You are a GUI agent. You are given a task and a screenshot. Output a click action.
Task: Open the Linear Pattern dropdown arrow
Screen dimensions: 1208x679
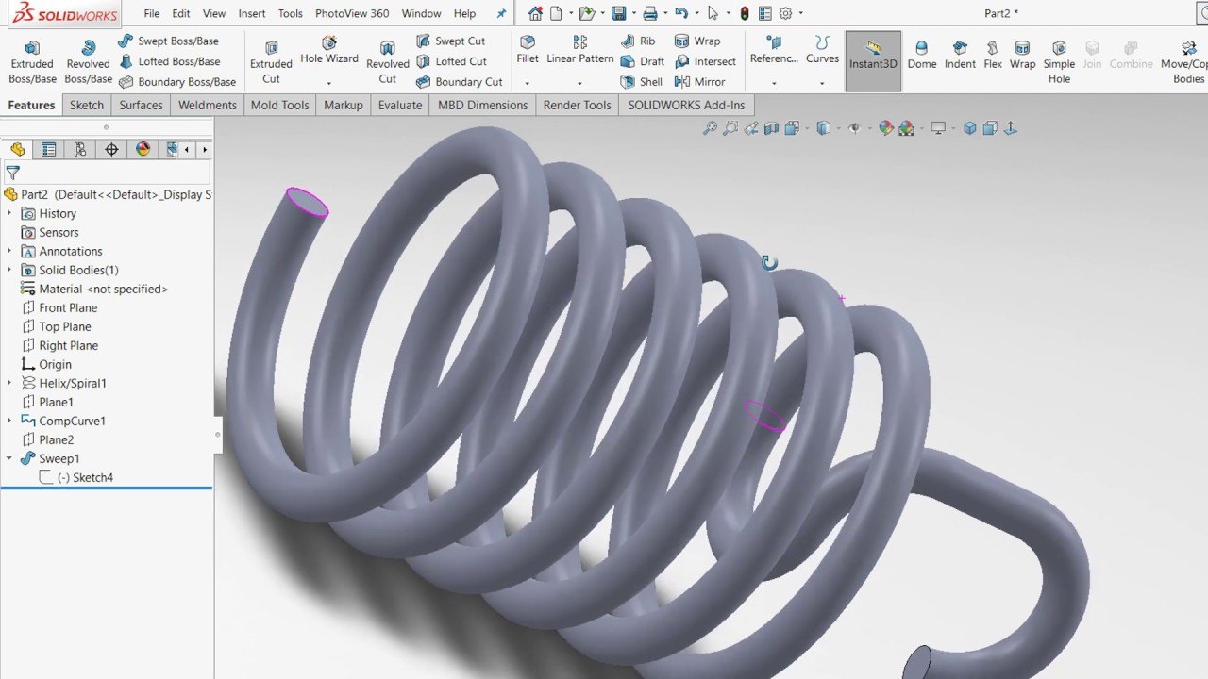point(579,83)
